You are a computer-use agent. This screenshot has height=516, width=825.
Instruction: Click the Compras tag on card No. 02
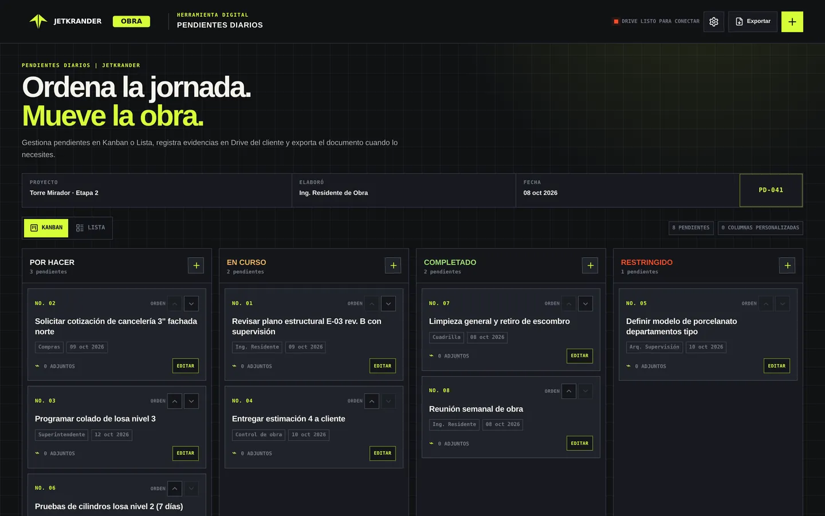coord(49,347)
